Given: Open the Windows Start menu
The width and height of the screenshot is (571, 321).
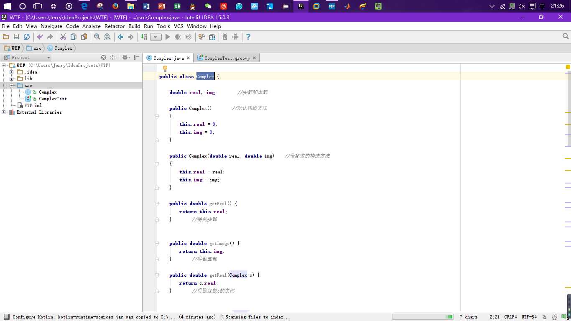Looking at the screenshot, I should click(x=7, y=6).
